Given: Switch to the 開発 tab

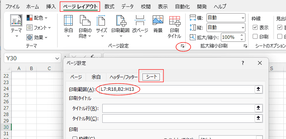Looking at the screenshot, I should coord(202,7).
